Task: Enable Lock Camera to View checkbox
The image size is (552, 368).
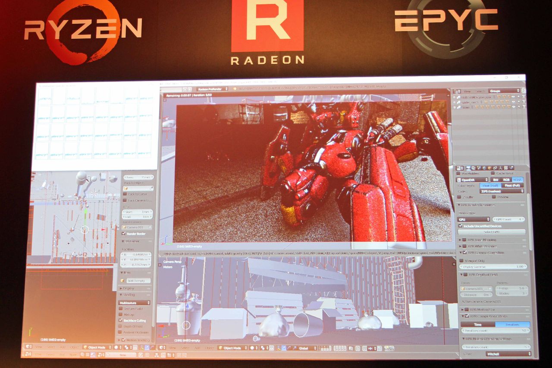Action: (x=125, y=200)
